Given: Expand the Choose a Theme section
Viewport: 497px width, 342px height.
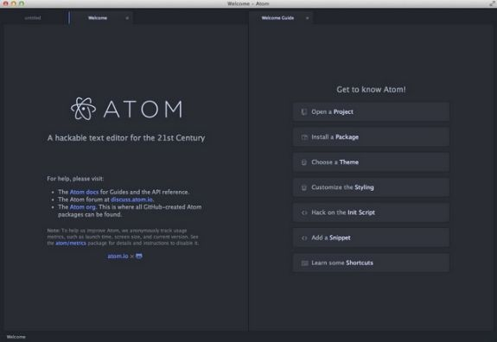Looking at the screenshot, I should 371,162.
